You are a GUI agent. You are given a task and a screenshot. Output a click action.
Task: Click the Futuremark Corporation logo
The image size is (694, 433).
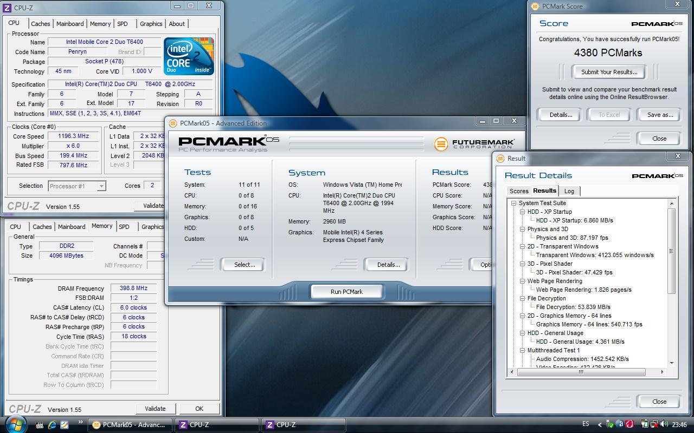474,143
